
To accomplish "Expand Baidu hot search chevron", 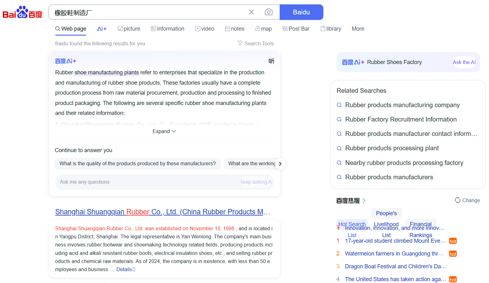I will click(364, 201).
